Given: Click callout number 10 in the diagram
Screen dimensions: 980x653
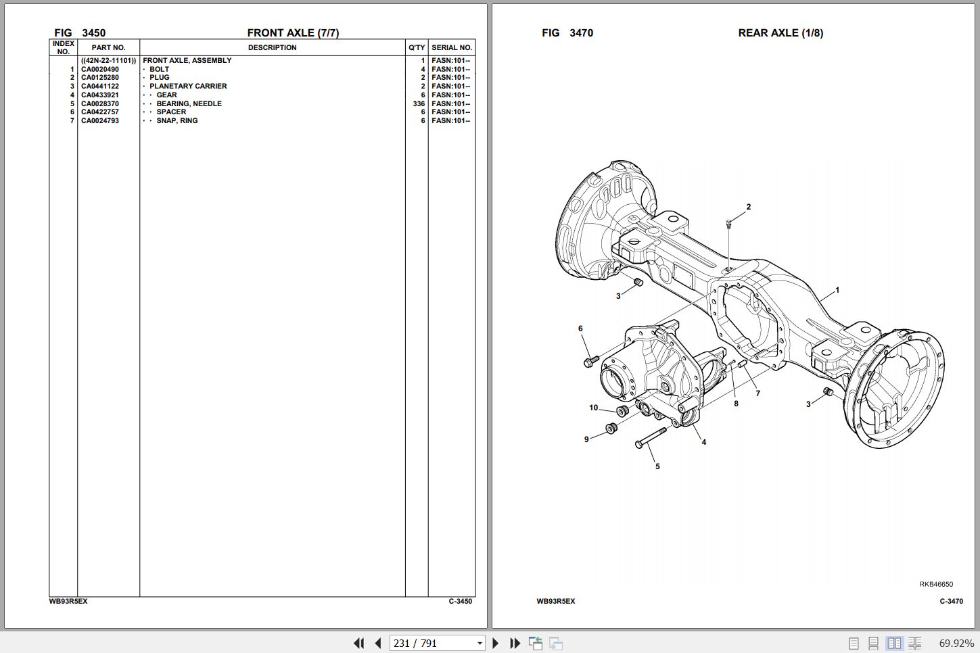Looking at the screenshot, I should (x=593, y=408).
